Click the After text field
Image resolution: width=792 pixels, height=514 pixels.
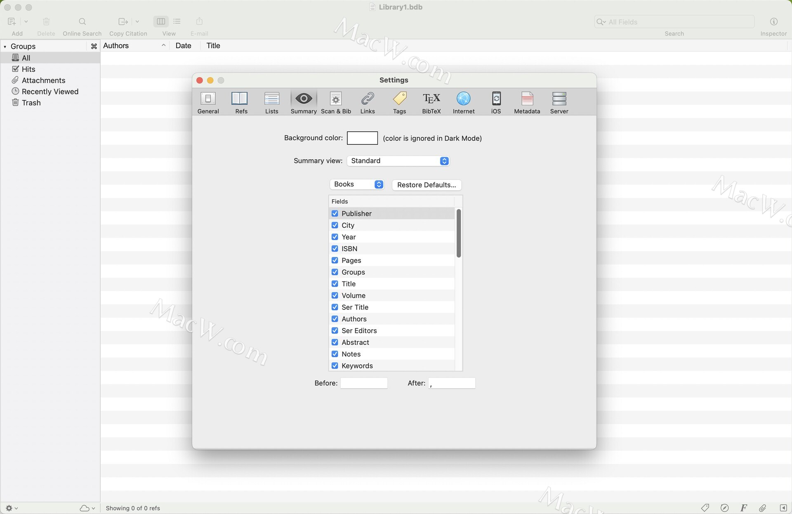point(452,383)
